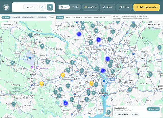This screenshot has width=163, height=118.
Task: Open the date picker calendar icon
Action: [x=109, y=17]
